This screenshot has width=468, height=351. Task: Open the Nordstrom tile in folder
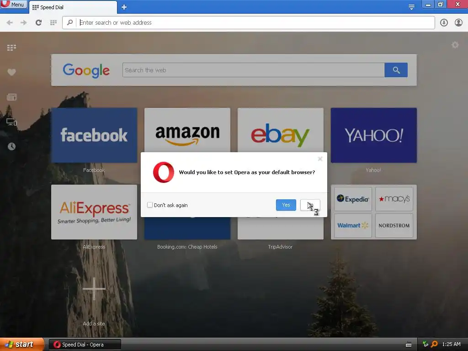(394, 226)
